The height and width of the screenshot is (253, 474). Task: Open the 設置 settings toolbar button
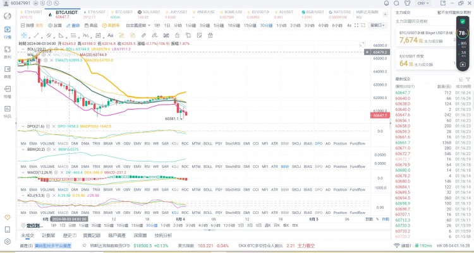click(55, 25)
